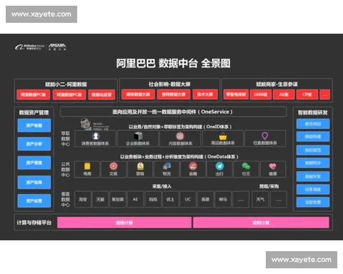Click the 赋能小二-阿里数据 section heading
This screenshot has width=343, height=274.
coord(66,84)
